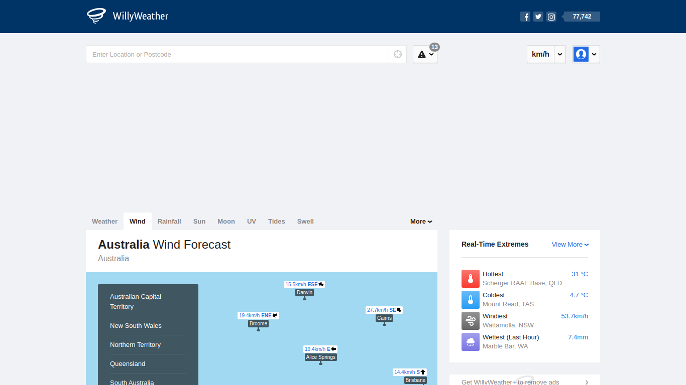Click the blue Coldest thermometer icon

tap(471, 300)
